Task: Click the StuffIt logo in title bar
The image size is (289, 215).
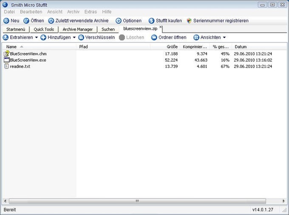Action: (x=5, y=5)
